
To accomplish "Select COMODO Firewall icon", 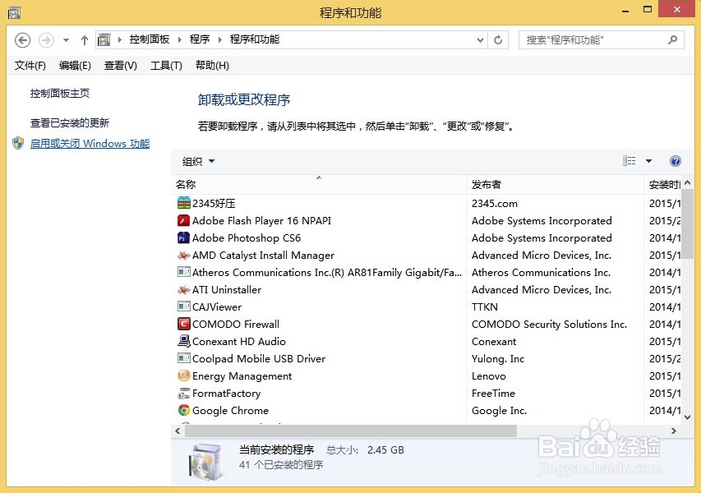I will [184, 324].
